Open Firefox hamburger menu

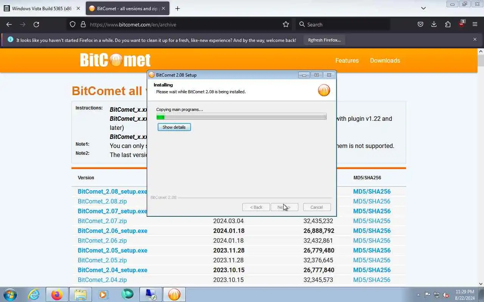click(475, 24)
